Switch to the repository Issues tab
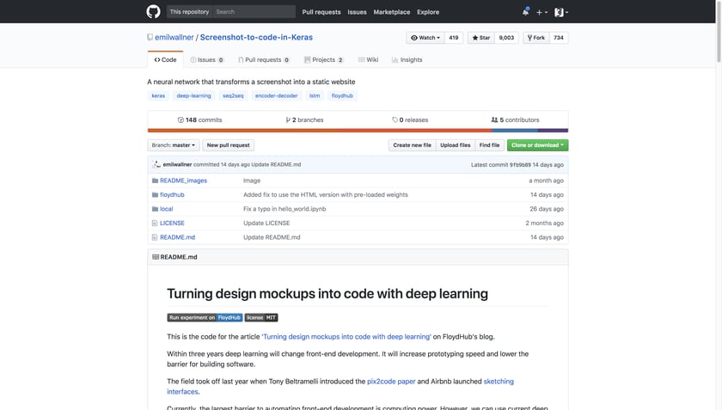 point(207,60)
